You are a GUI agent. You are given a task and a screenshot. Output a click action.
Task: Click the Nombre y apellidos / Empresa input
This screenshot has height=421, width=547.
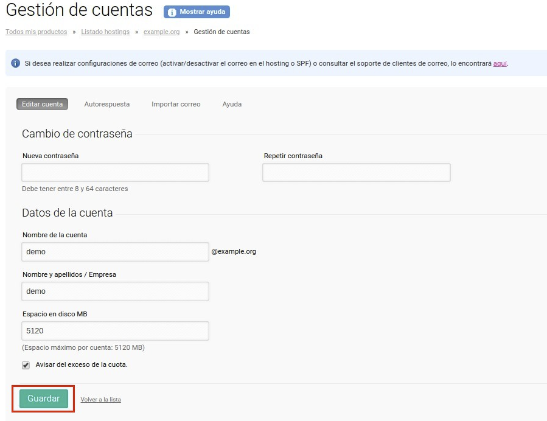pyautogui.click(x=115, y=291)
